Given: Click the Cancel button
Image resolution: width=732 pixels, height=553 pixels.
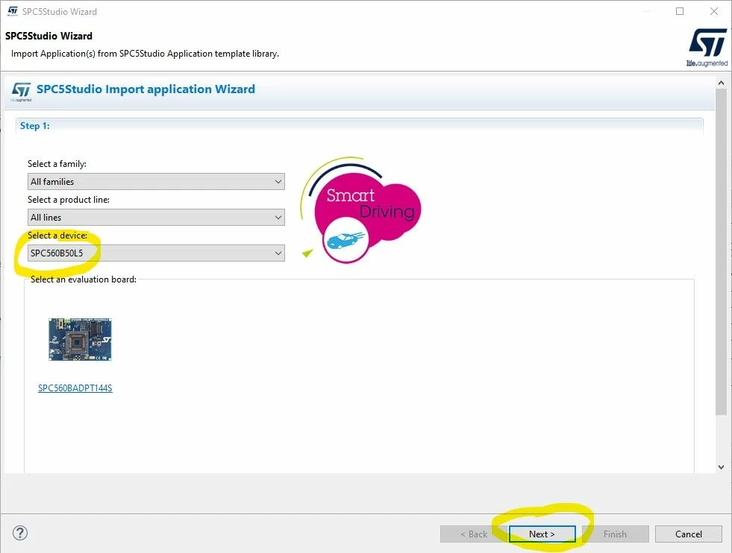Looking at the screenshot, I should 688,534.
